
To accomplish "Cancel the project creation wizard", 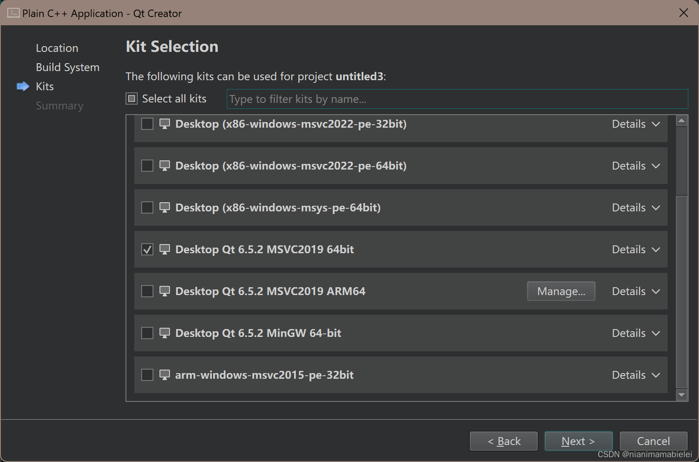I will coord(653,441).
